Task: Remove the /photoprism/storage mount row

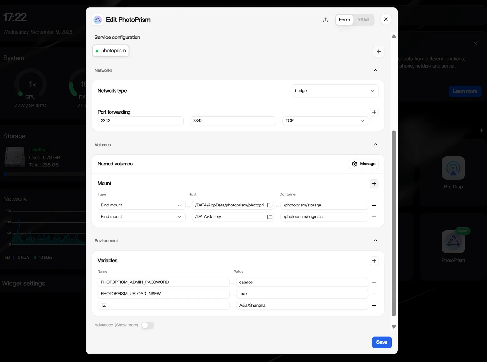Action: 374,205
